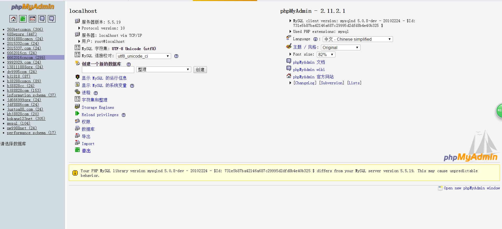Click the new database name input field
This screenshot has height=229, width=502.
108,70
